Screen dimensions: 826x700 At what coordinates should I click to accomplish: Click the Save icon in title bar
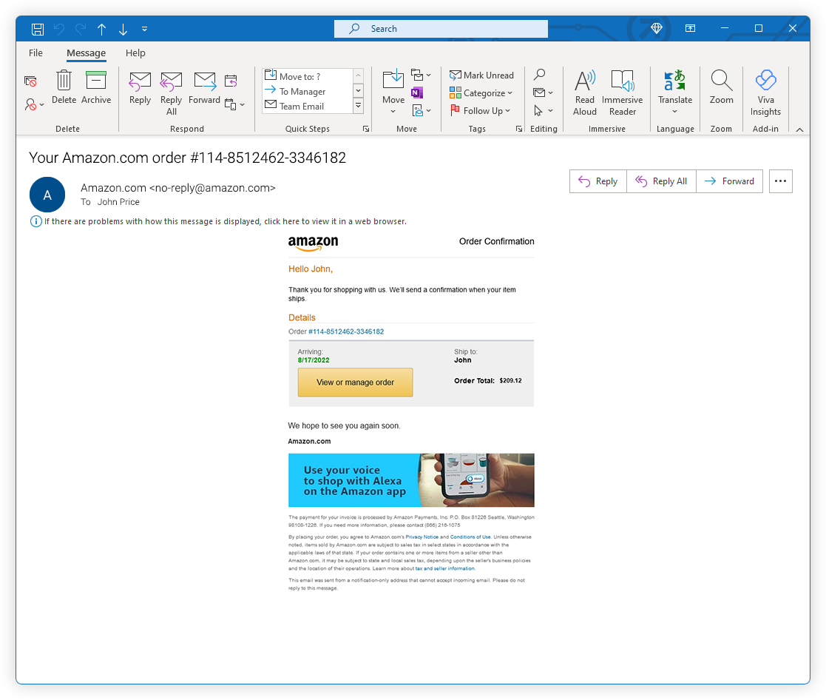click(x=38, y=29)
